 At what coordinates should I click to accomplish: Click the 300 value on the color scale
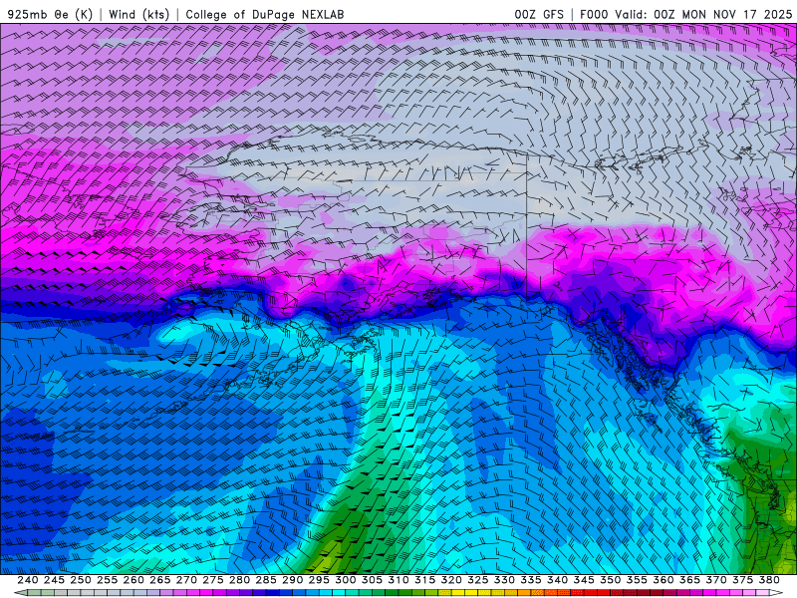point(346,580)
